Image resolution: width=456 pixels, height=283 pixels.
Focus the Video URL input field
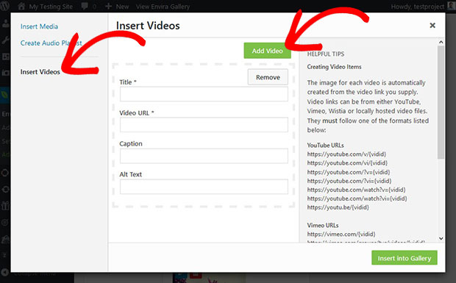click(x=204, y=125)
